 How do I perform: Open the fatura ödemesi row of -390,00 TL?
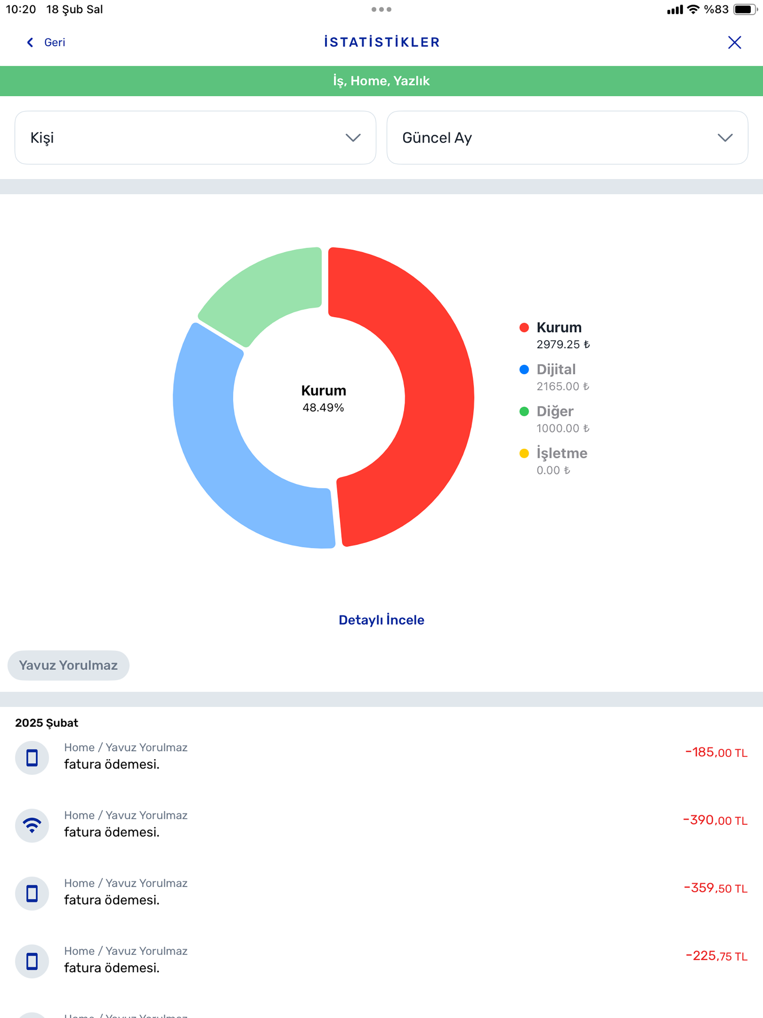click(x=381, y=826)
